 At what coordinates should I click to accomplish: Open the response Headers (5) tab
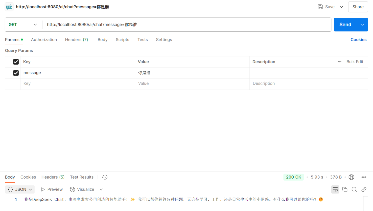coord(53,177)
